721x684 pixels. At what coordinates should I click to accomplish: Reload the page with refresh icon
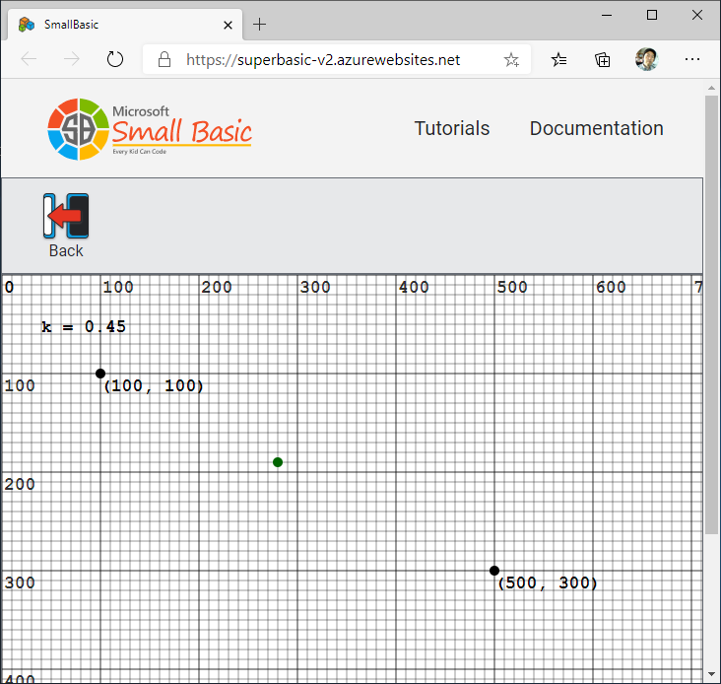(x=115, y=59)
